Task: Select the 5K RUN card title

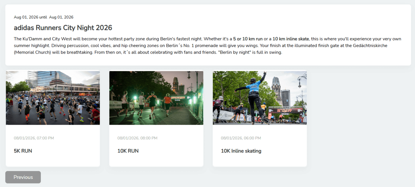Action: [23, 151]
